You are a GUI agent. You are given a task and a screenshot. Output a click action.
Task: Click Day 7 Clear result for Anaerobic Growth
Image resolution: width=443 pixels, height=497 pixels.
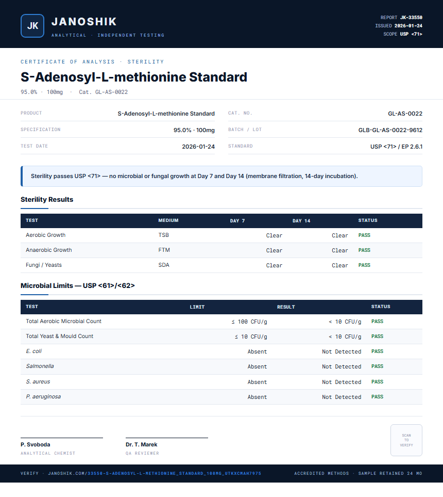[x=274, y=250]
